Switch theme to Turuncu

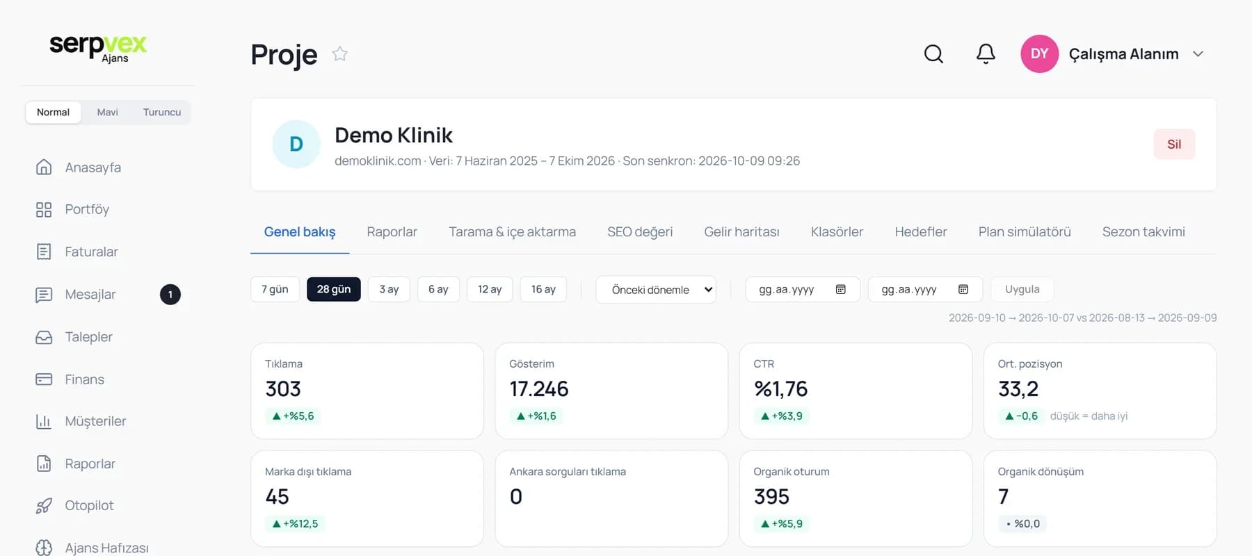tap(162, 112)
